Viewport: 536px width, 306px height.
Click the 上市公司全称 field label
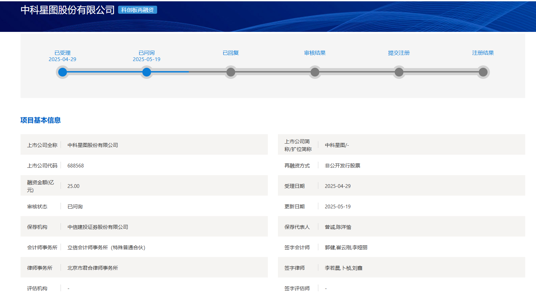click(x=42, y=145)
